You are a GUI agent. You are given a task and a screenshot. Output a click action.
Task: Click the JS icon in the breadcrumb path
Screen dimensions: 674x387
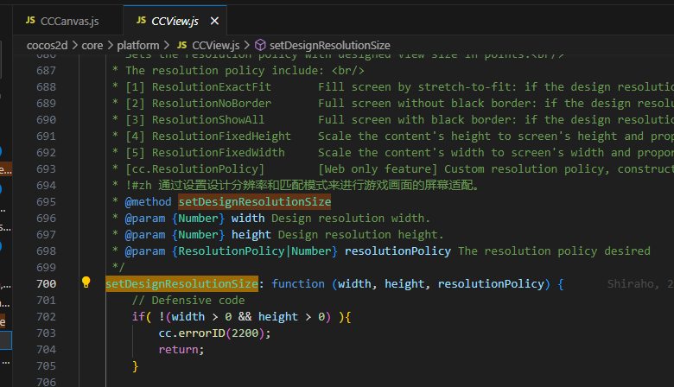pos(181,44)
